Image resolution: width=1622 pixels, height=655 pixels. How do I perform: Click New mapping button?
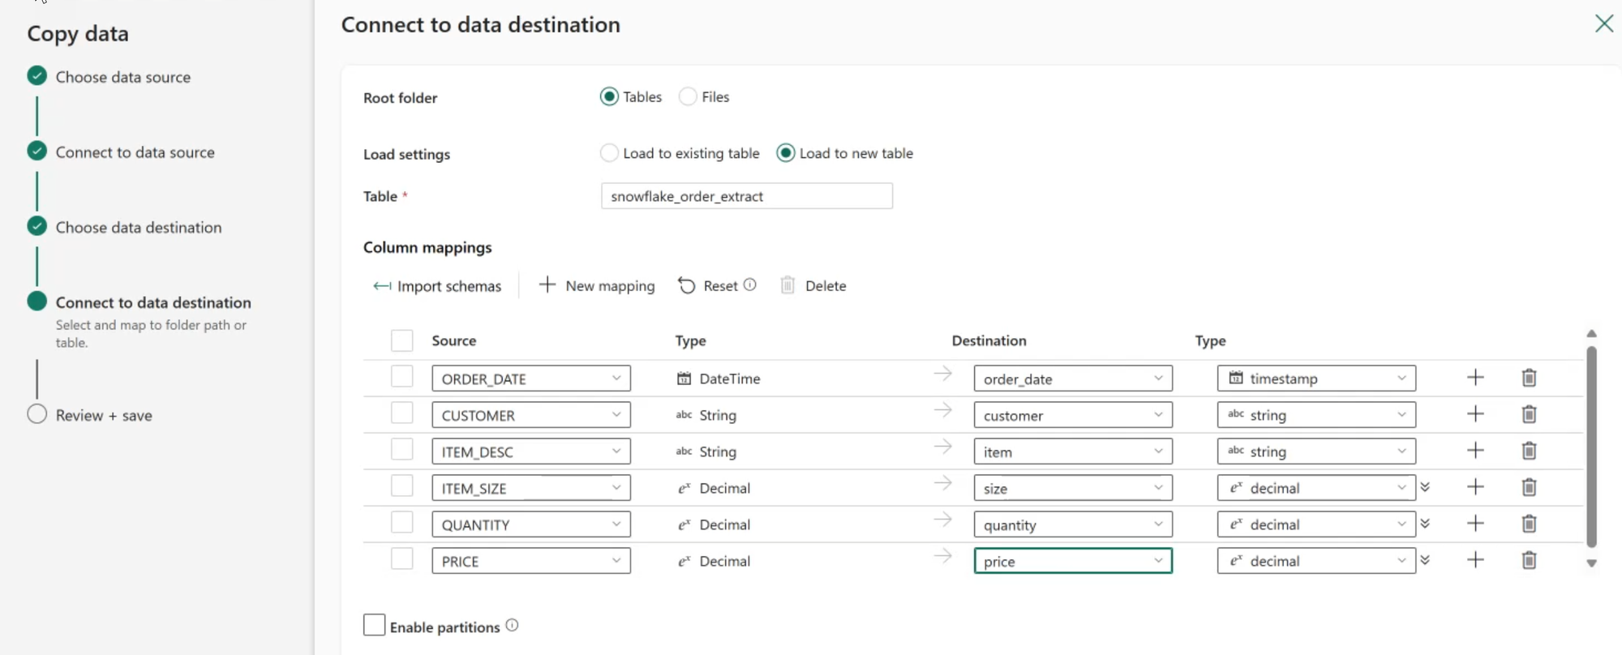tap(597, 285)
